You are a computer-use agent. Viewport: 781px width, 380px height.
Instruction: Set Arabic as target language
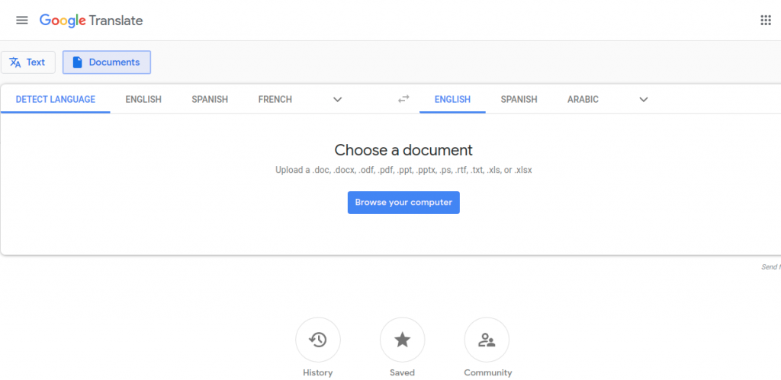pyautogui.click(x=583, y=100)
